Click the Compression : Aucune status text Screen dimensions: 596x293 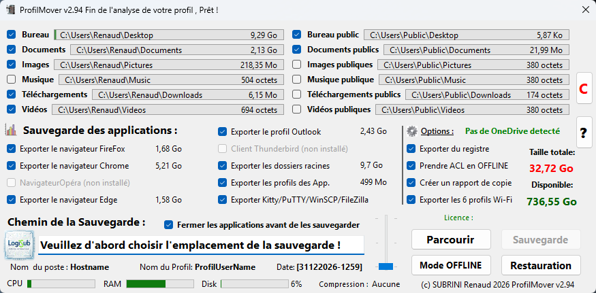[x=359, y=284]
